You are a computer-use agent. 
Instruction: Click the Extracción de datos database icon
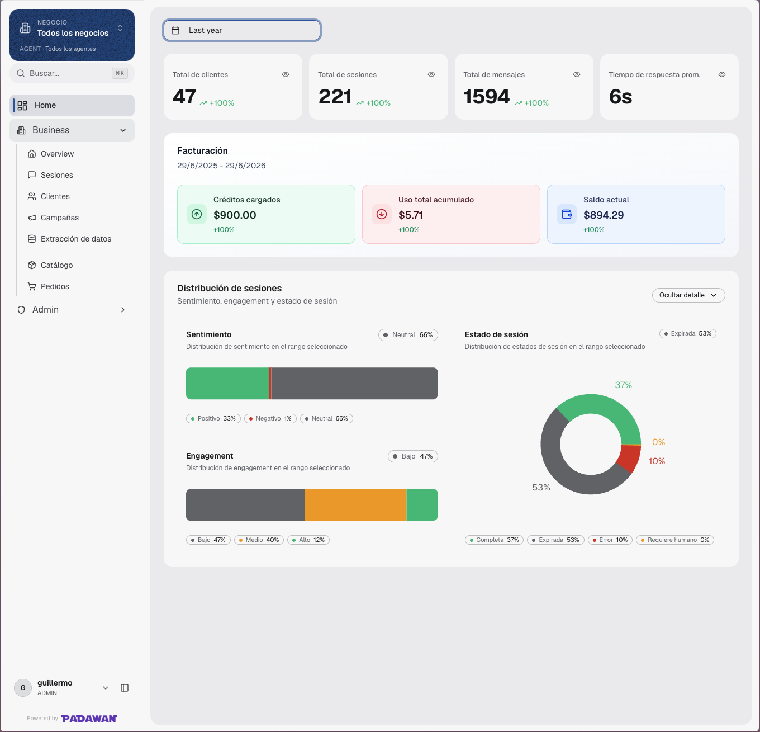(32, 239)
